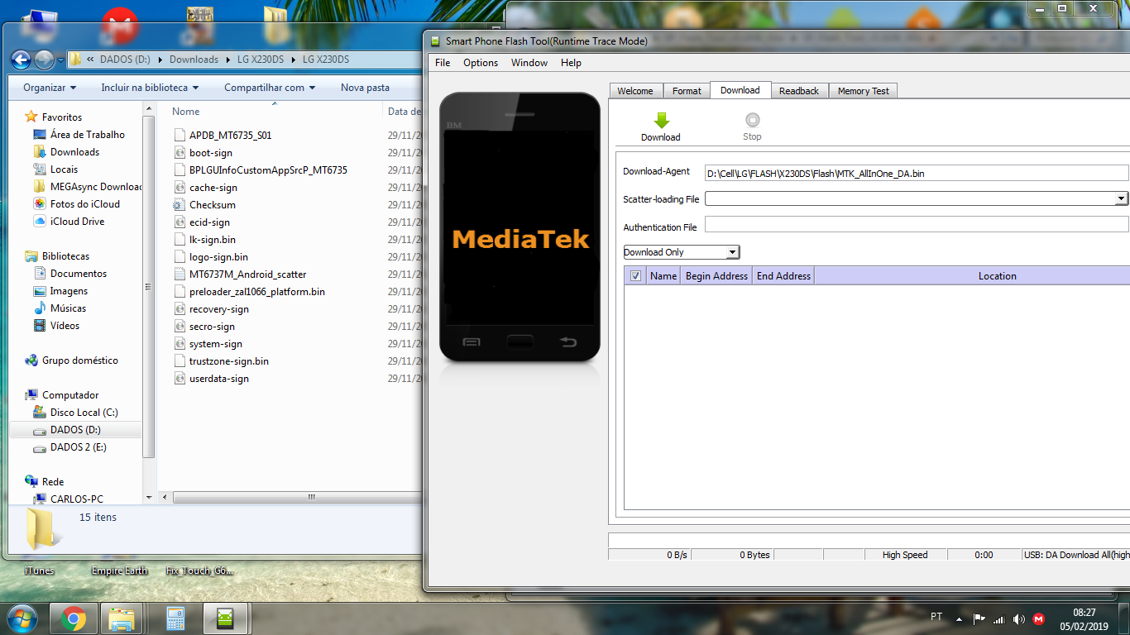
Task: Switch to the Welcome tab
Action: click(635, 91)
